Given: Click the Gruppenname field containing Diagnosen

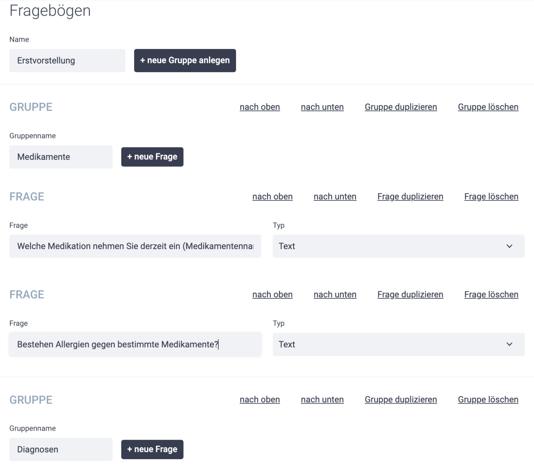Looking at the screenshot, I should [x=60, y=449].
